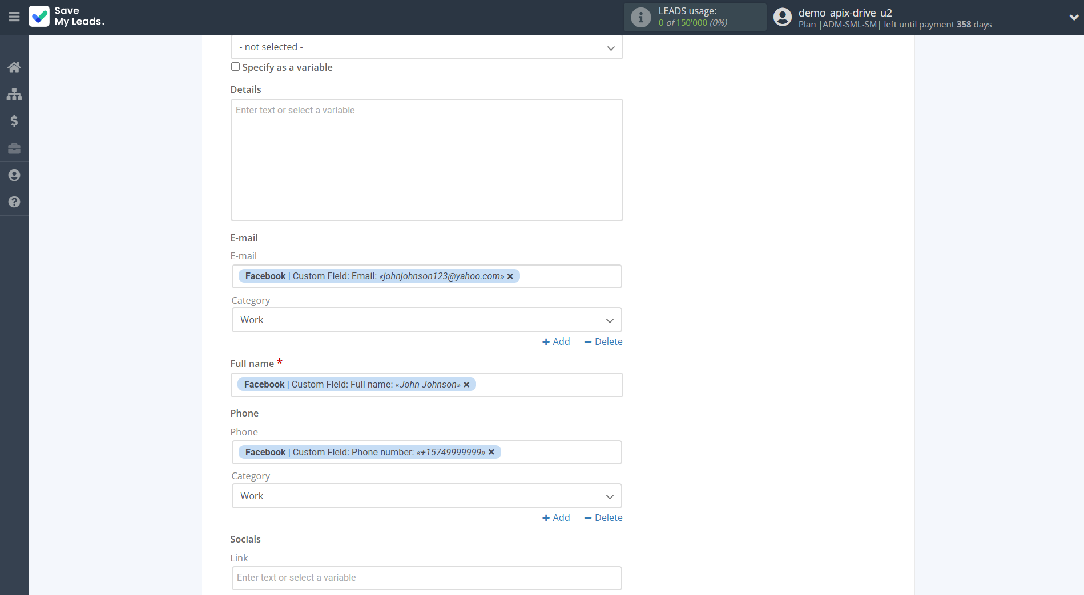The image size is (1084, 595).
Task: Open the user profile sidebar icon
Action: coord(14,175)
